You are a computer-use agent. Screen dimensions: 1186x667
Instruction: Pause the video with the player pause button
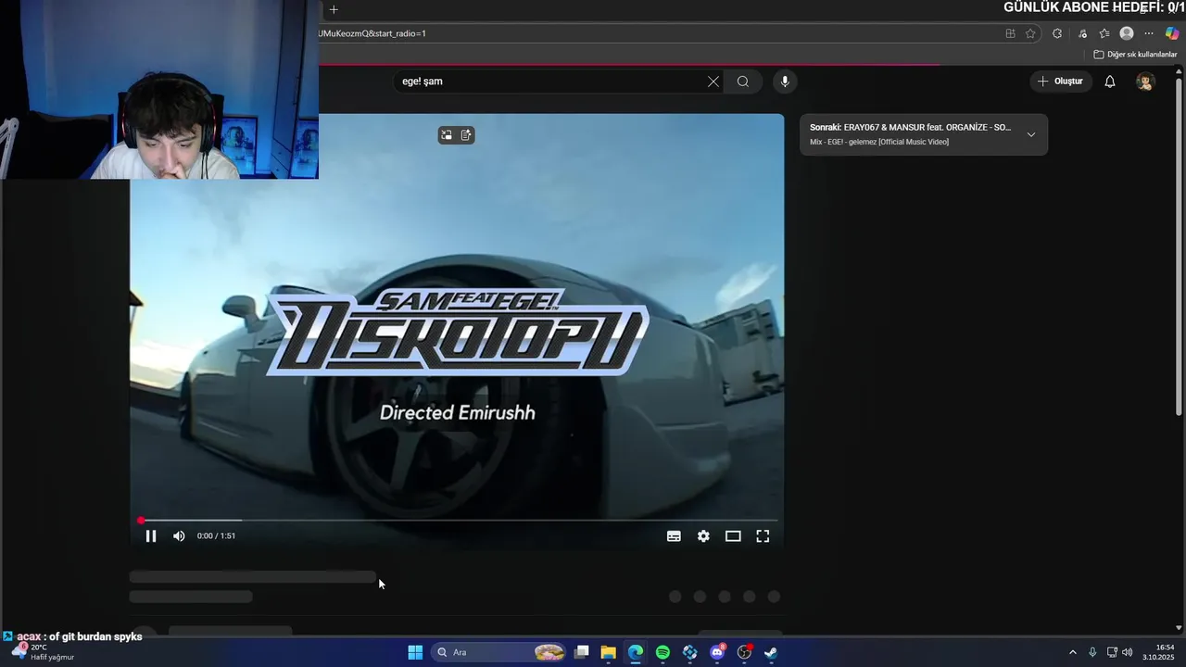(151, 536)
